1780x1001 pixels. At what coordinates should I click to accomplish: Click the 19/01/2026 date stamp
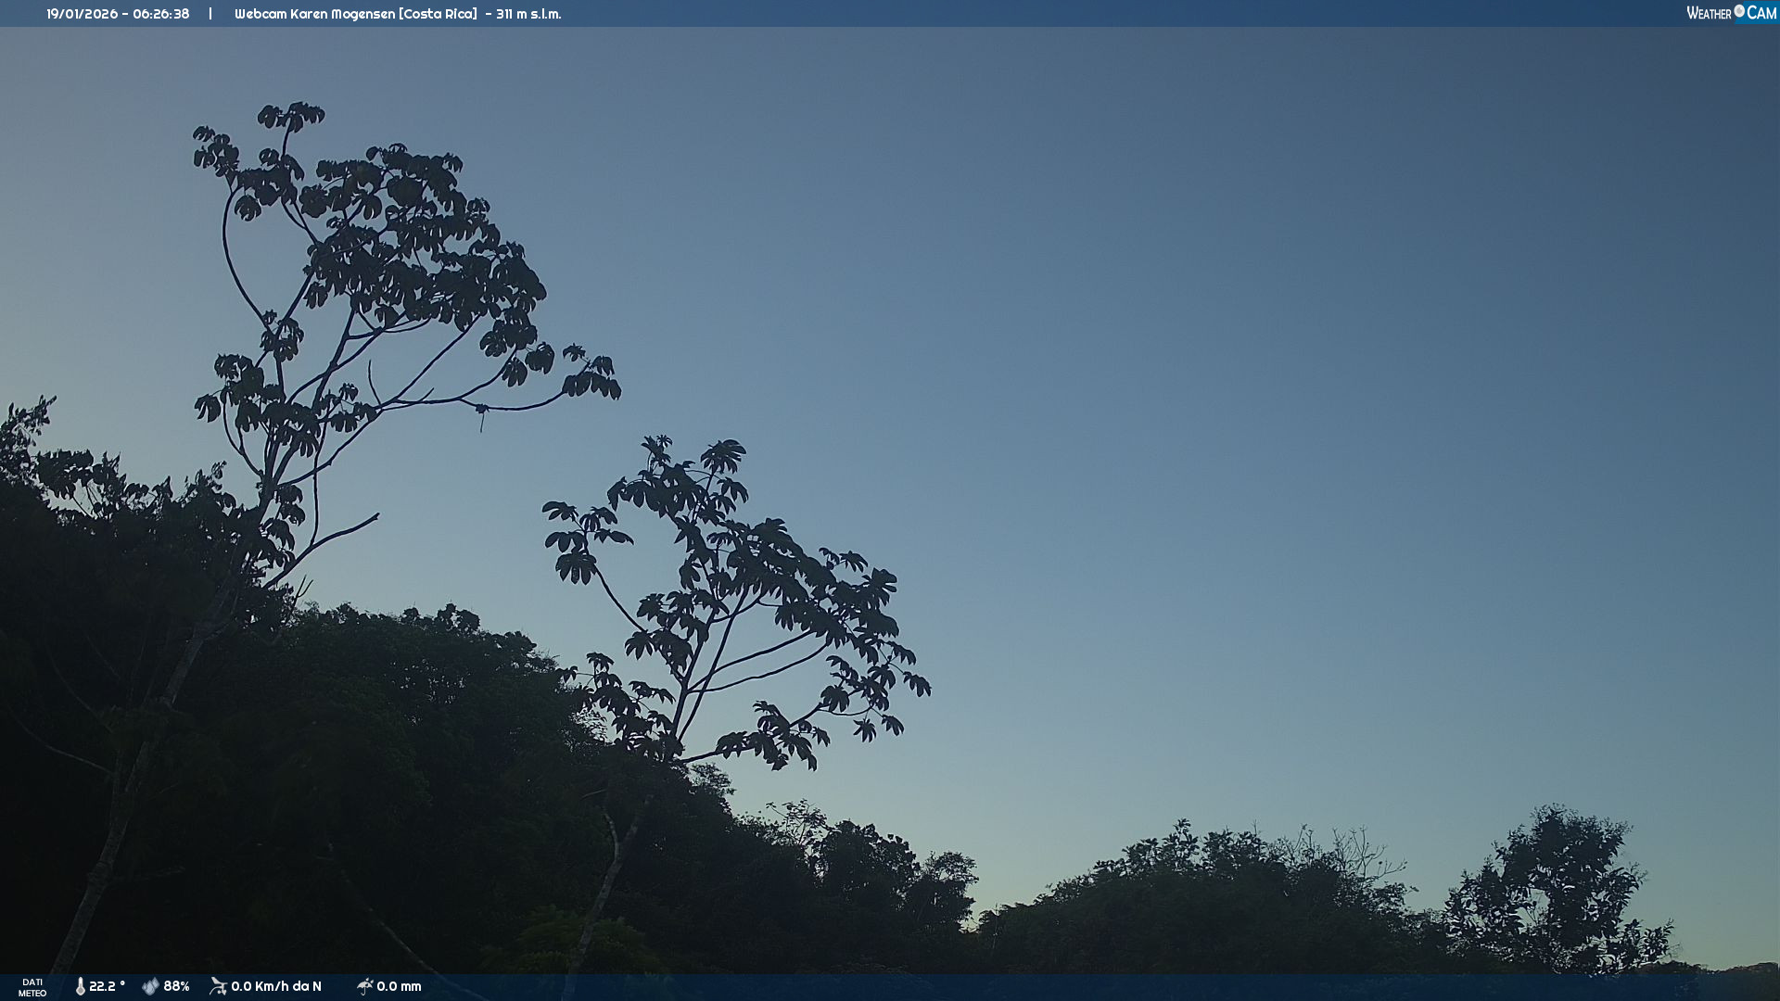point(81,14)
